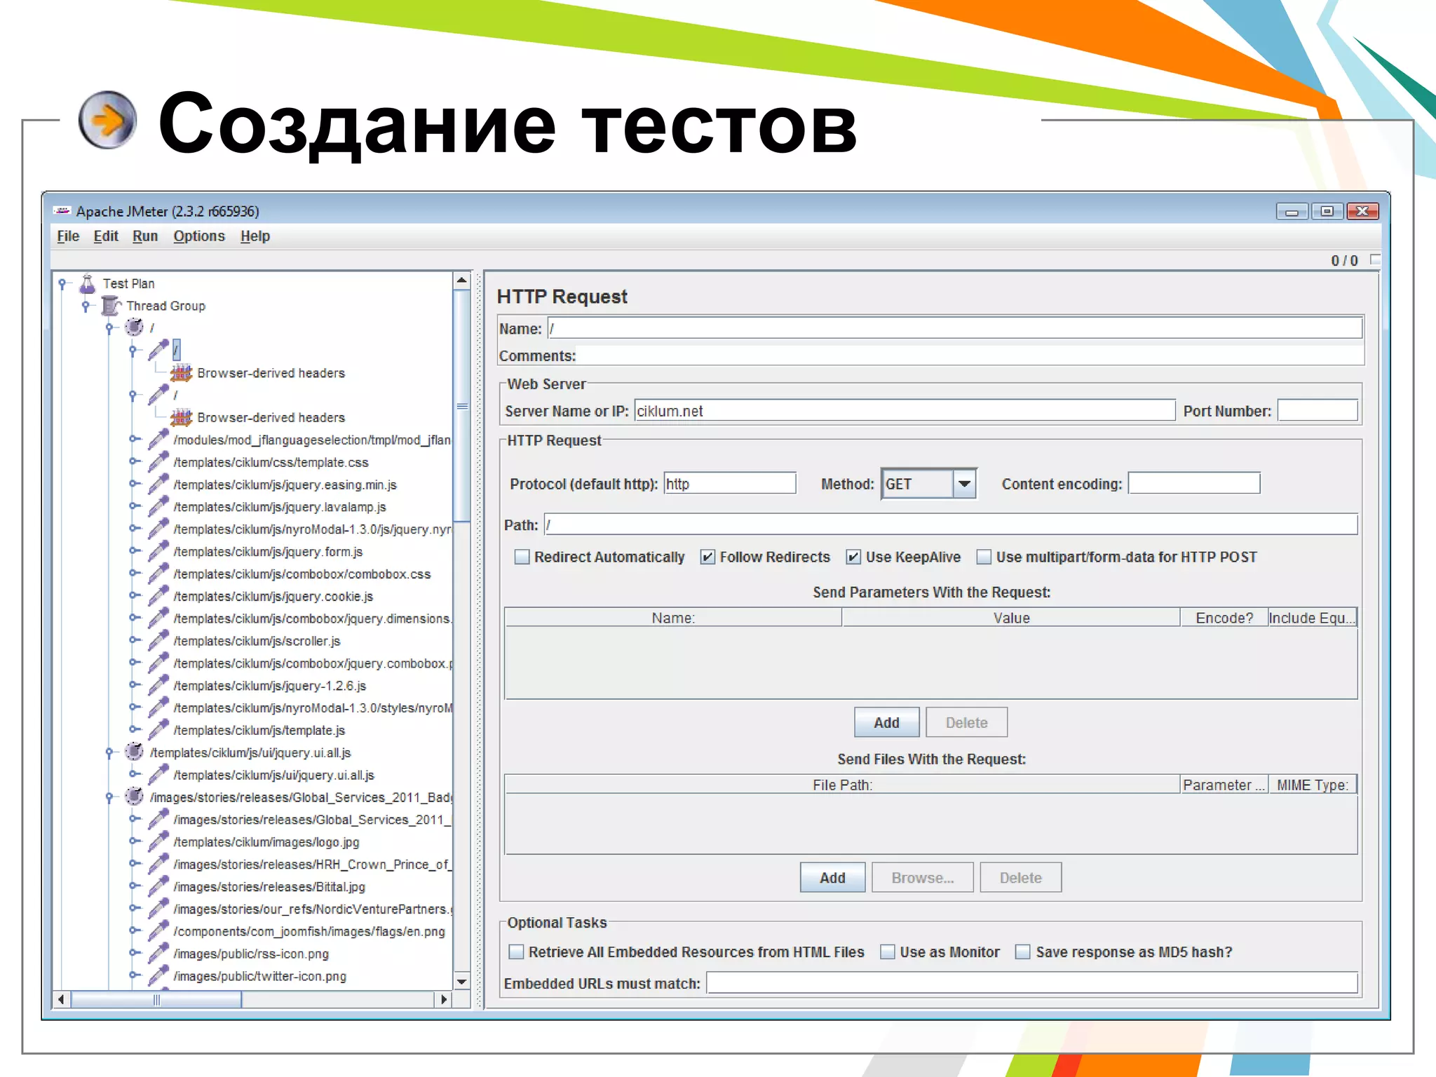Screen dimensions: 1436x1077
Task: Click sampler icon for HRH_Crown_Prince_of
Action: pyautogui.click(x=158, y=864)
